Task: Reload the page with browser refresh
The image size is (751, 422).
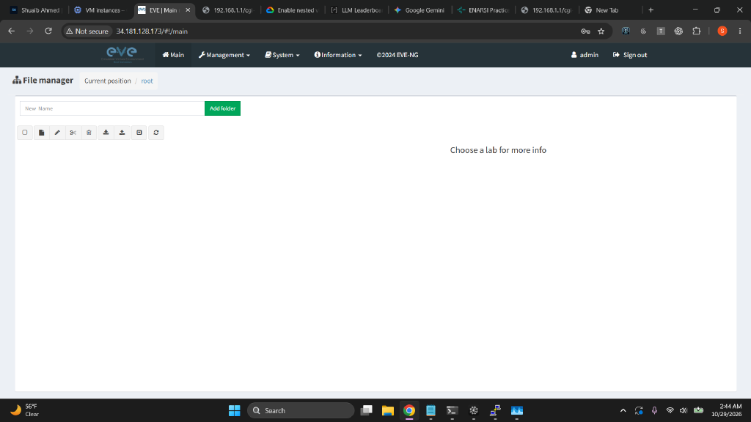Action: (48, 31)
